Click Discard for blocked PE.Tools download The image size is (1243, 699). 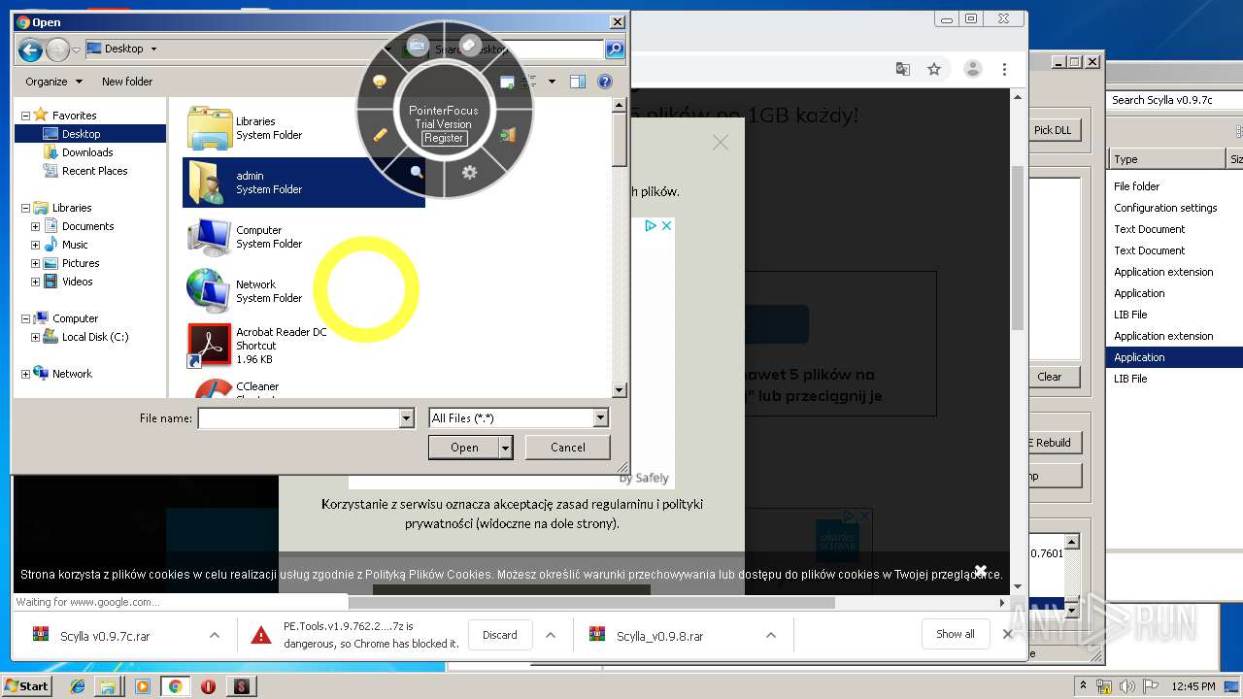(x=500, y=635)
